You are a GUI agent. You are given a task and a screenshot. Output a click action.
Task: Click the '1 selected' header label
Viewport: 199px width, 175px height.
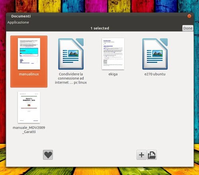pyautogui.click(x=100, y=28)
